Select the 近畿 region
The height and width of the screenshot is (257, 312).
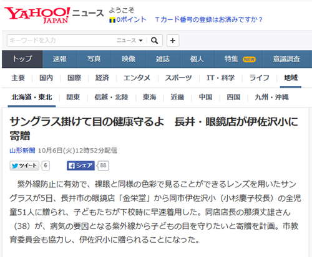tap(177, 97)
